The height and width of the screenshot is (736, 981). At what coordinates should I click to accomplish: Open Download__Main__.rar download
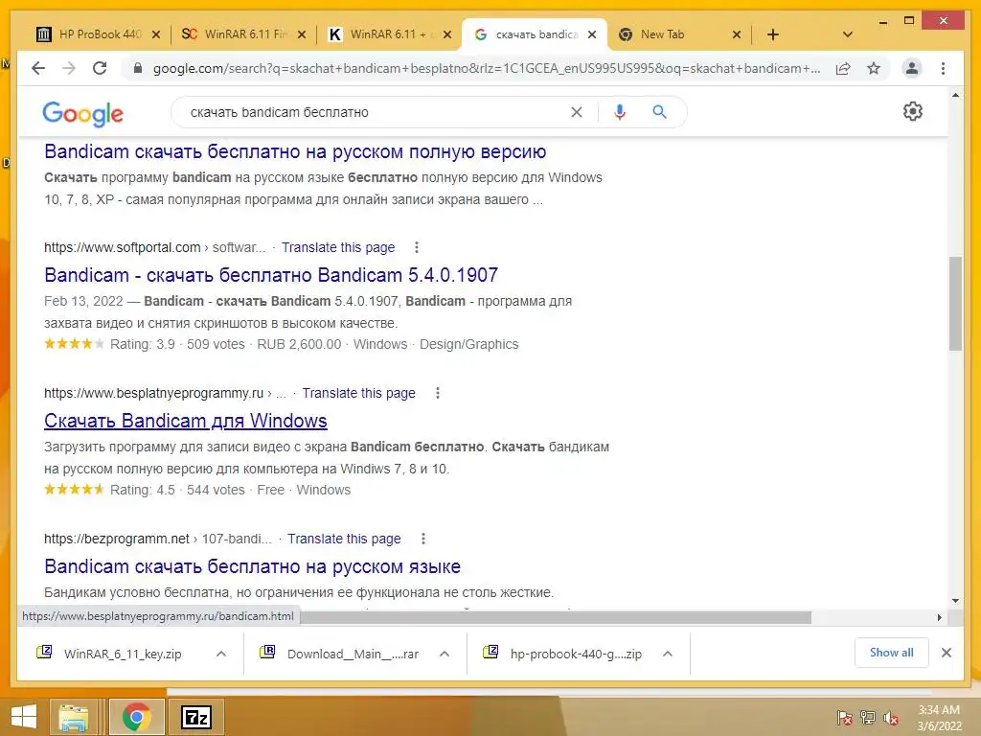(341, 654)
